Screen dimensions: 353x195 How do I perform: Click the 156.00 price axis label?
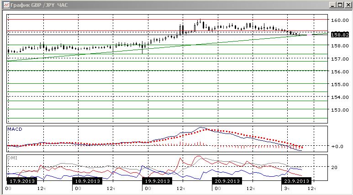point(340,72)
